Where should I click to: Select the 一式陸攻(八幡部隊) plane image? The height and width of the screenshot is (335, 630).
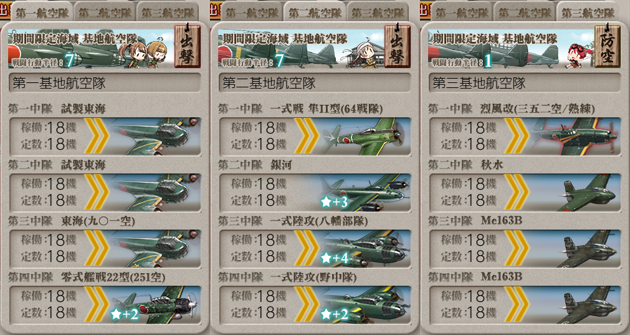[x=365, y=249]
